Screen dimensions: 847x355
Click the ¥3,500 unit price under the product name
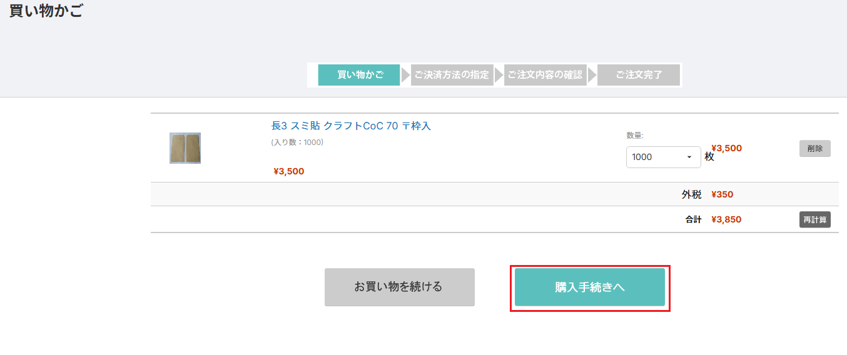(x=289, y=171)
